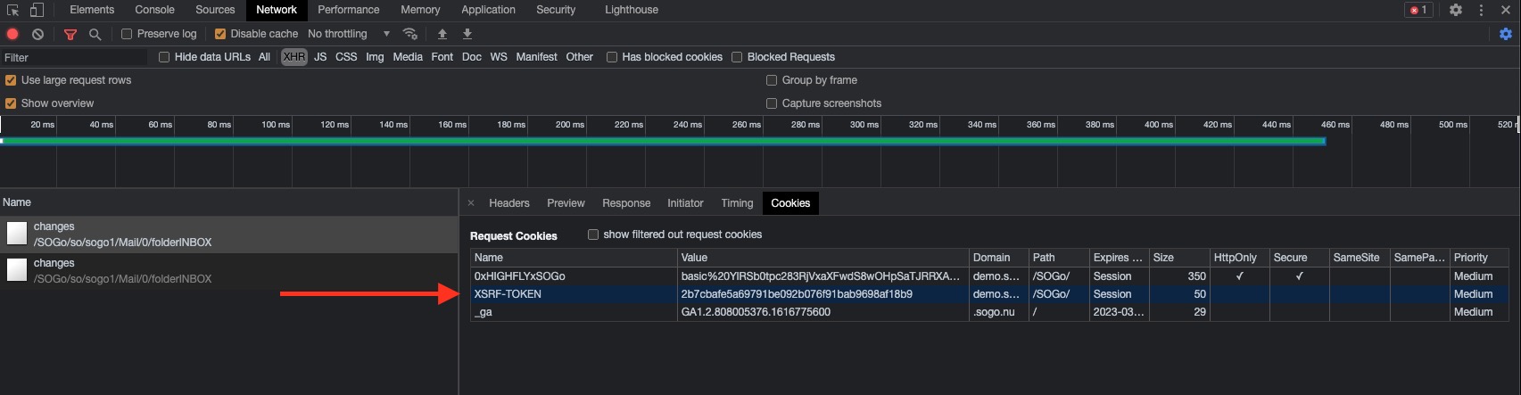Open the DevTools three-dot customize menu
Screen dimensions: 1521x395
(x=1481, y=10)
